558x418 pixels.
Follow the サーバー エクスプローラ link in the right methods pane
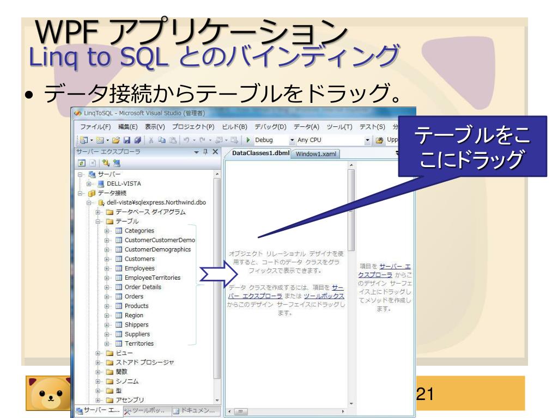pos(384,271)
